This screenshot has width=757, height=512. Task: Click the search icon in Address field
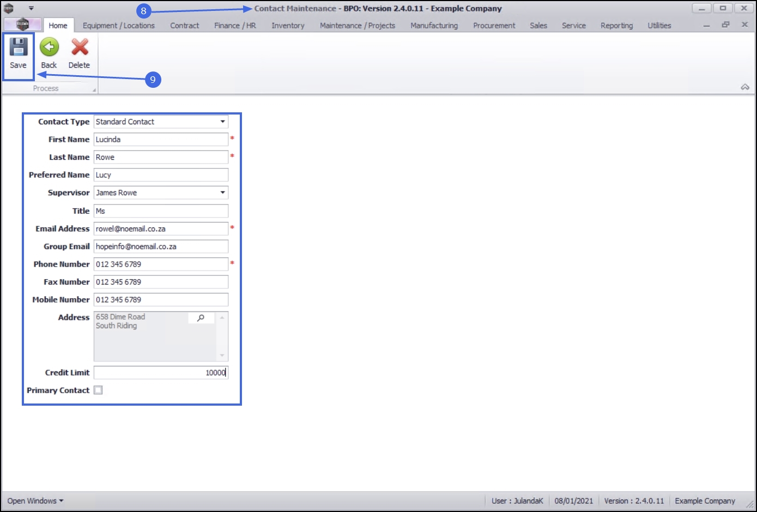click(x=201, y=317)
